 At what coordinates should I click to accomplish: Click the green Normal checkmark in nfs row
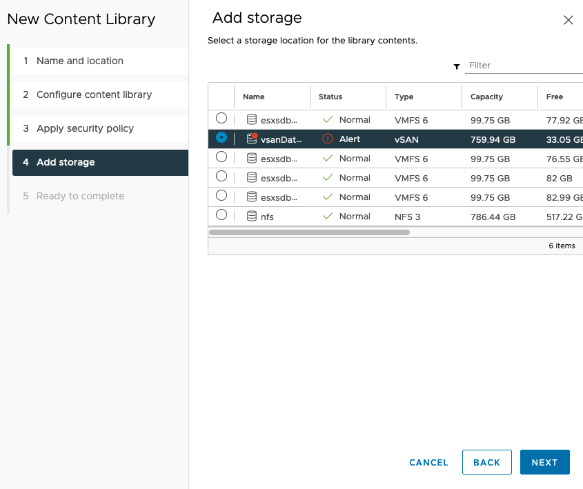(x=328, y=217)
